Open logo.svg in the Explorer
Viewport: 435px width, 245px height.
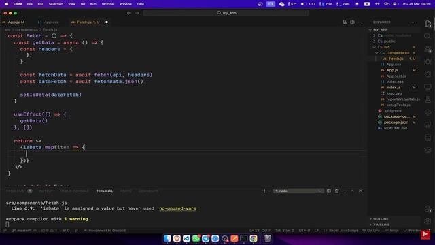[x=394, y=93]
